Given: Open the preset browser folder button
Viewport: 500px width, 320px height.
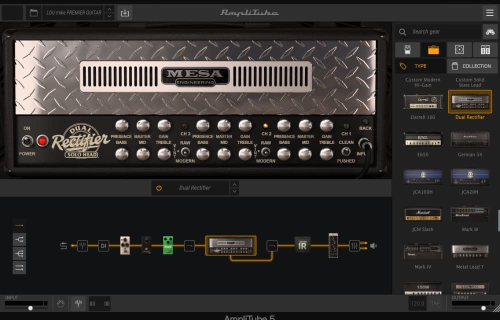Looking at the screenshot, I should tap(33, 12).
